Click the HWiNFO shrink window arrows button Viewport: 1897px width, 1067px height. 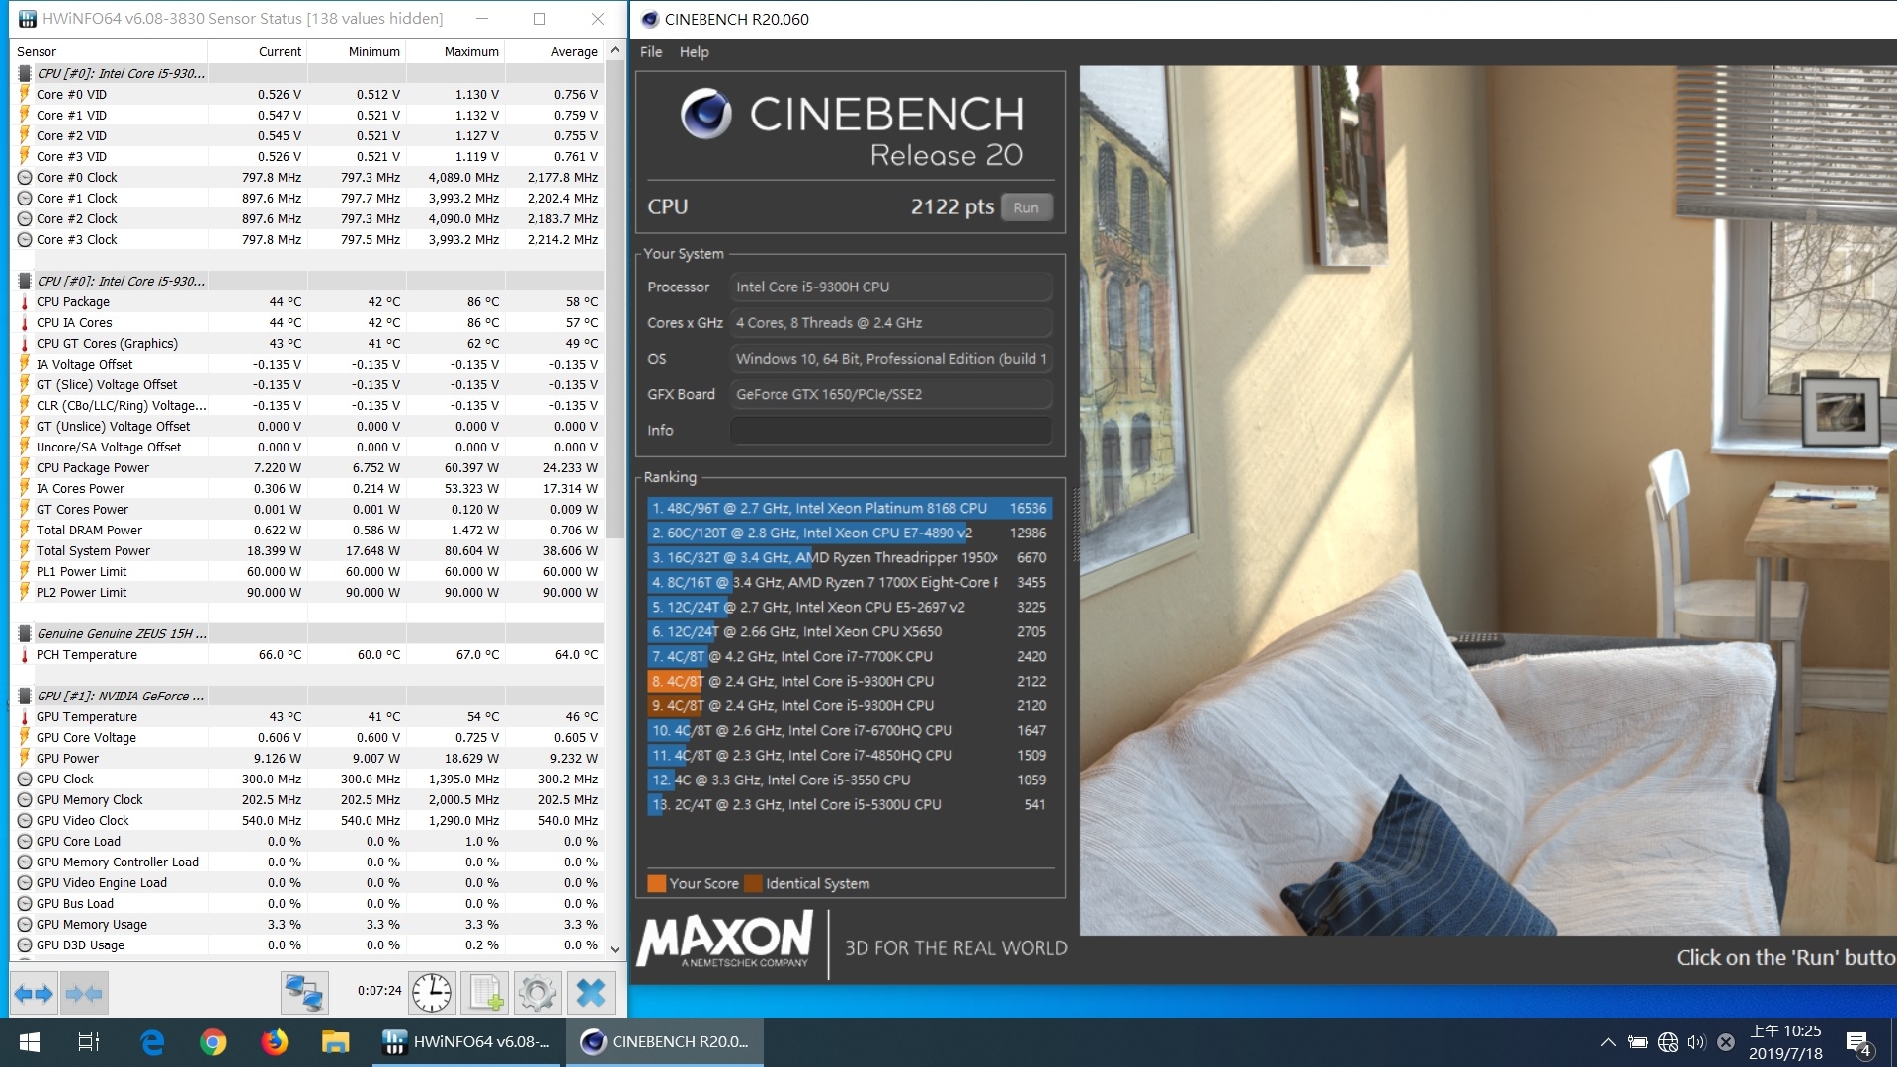(x=84, y=993)
